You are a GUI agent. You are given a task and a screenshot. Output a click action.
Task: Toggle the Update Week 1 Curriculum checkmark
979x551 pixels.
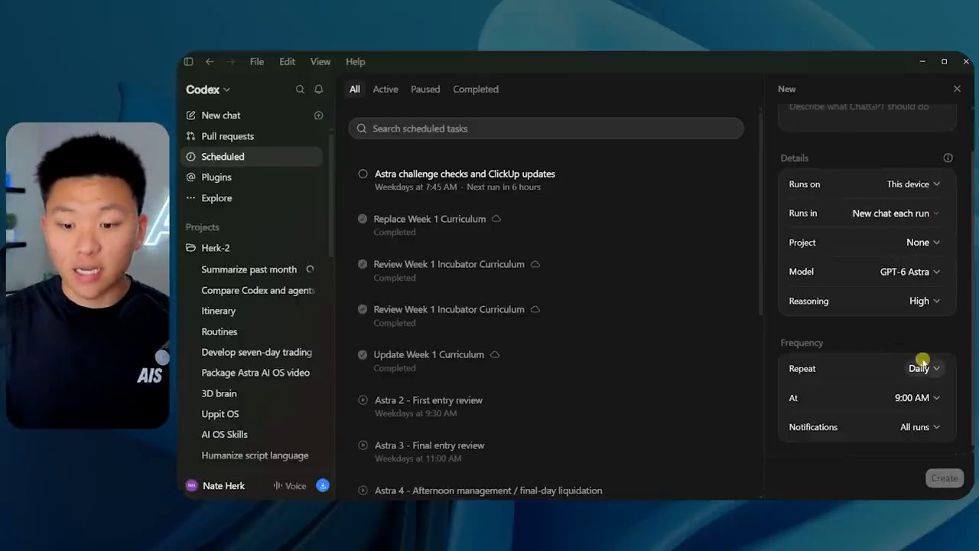[363, 354]
